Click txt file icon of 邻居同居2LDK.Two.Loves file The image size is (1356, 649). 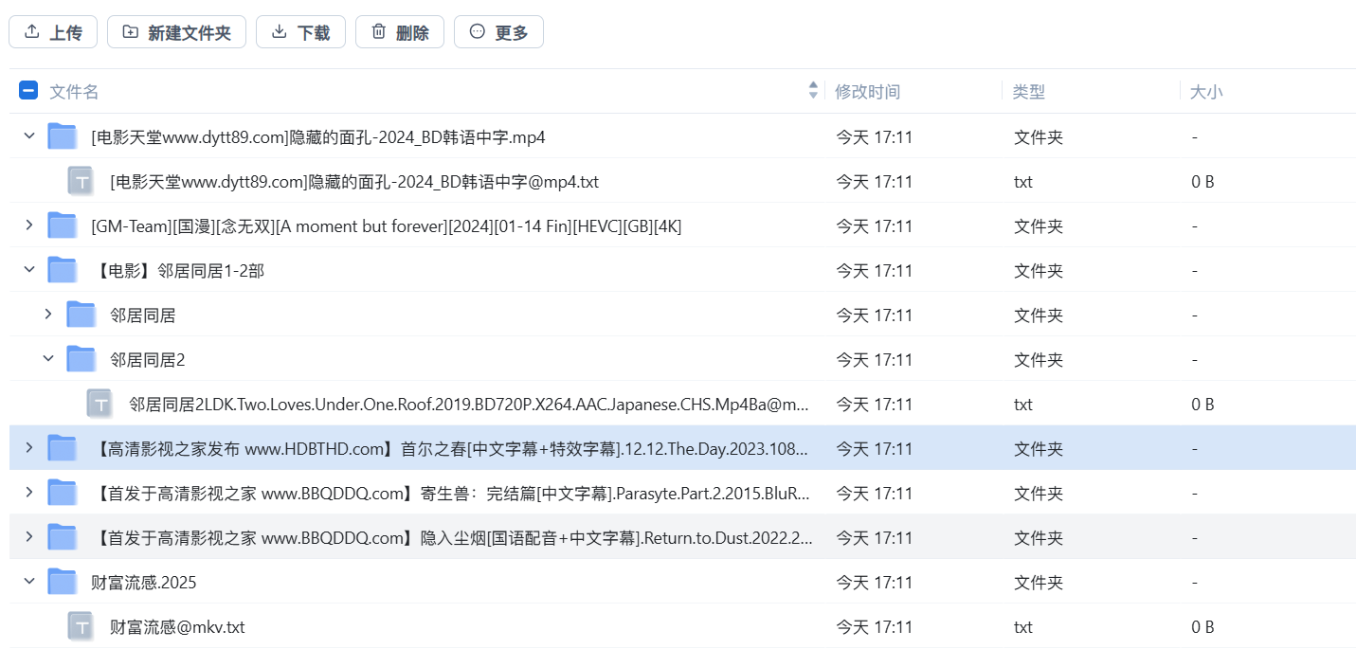(100, 404)
